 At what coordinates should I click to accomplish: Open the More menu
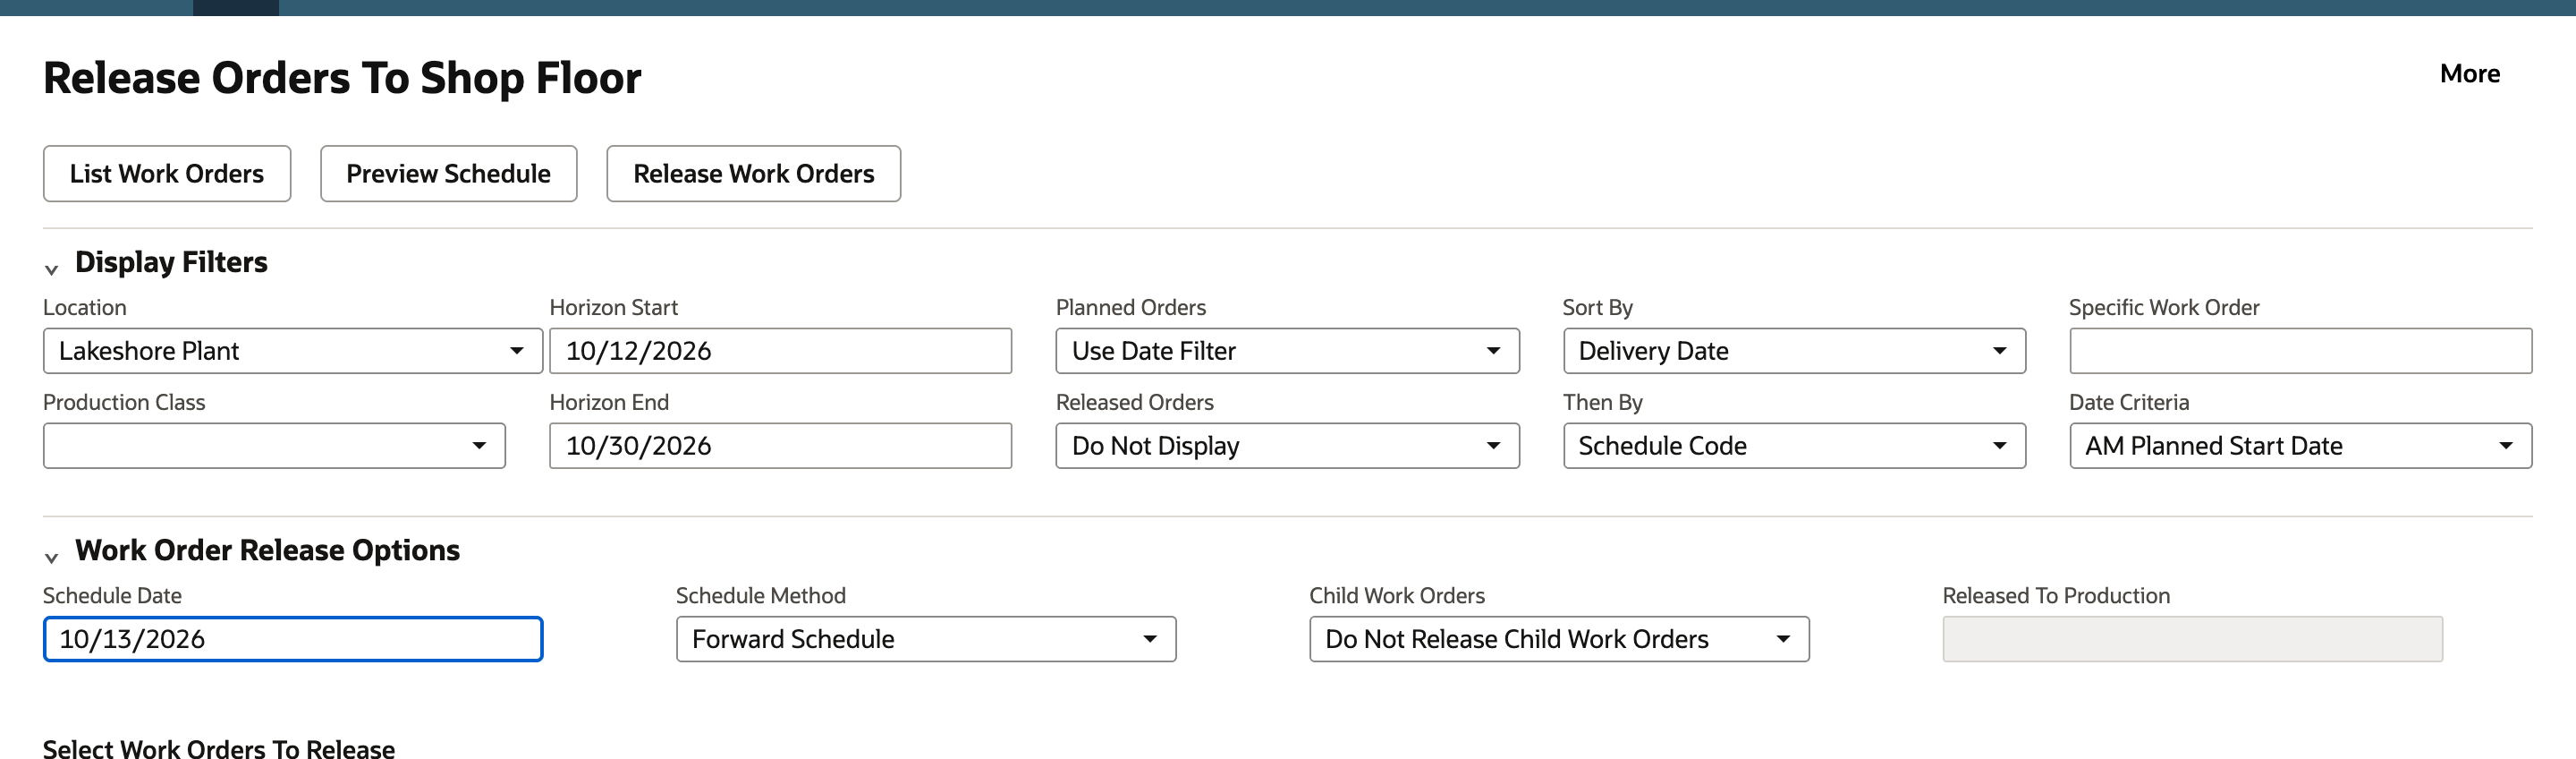pyautogui.click(x=2469, y=73)
